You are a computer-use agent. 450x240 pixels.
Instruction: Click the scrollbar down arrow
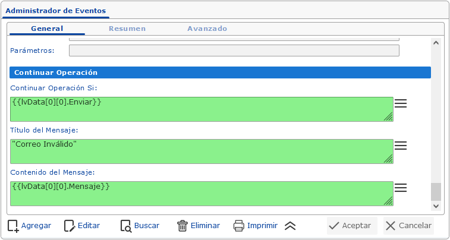point(436,206)
